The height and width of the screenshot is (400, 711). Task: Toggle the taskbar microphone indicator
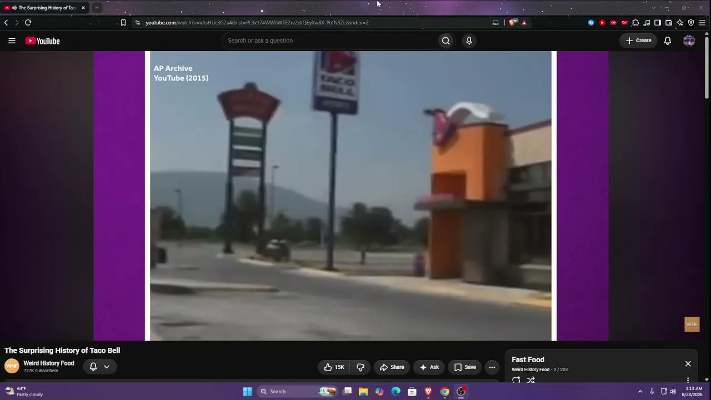click(x=652, y=392)
